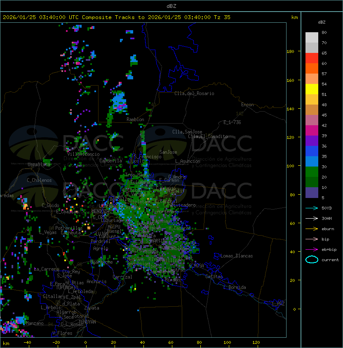Click the 'km' unit label at bottom-left
Viewport: 343px width, 348px height.
[x=6, y=343]
